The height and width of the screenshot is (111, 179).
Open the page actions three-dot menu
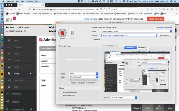click(97, 9)
